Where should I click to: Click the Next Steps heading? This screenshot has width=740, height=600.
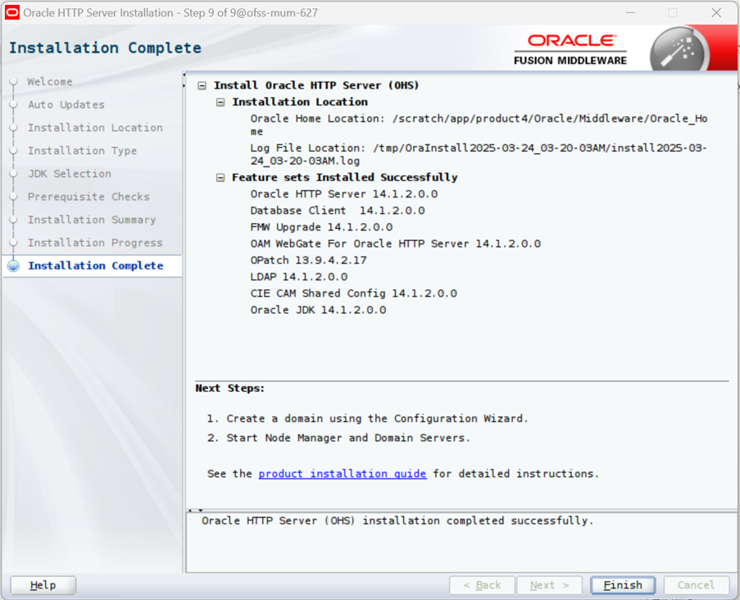(x=229, y=388)
